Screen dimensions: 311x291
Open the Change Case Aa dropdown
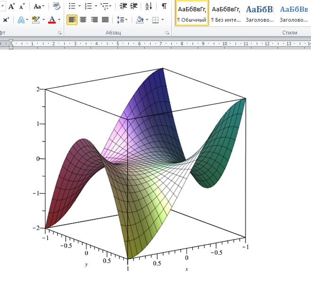pos(40,6)
